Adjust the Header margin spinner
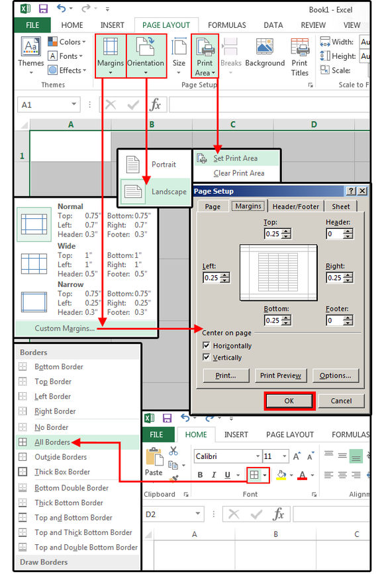The height and width of the screenshot is (574, 384). click(x=349, y=234)
